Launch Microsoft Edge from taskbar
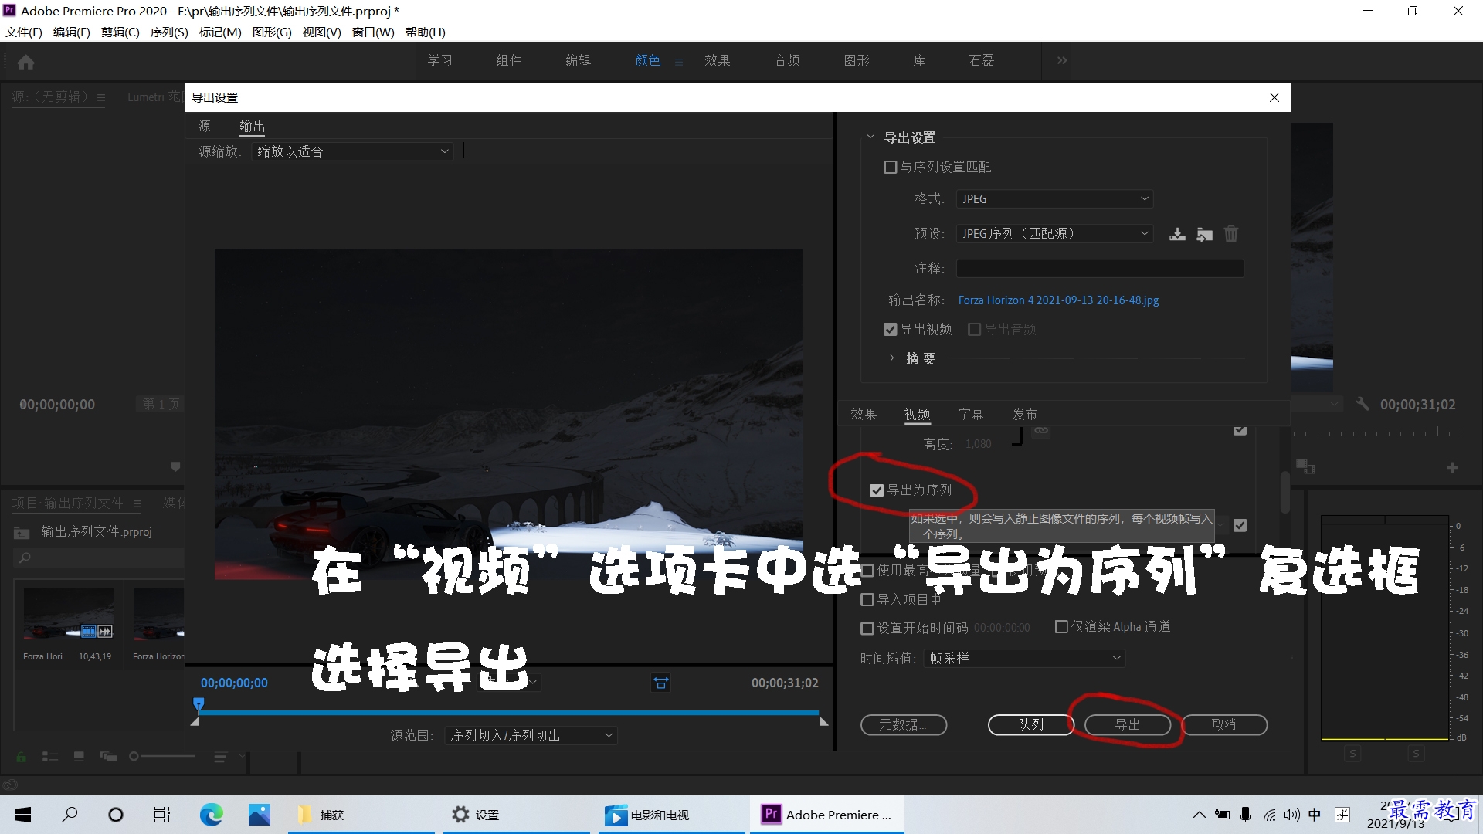The image size is (1483, 834). click(x=211, y=815)
